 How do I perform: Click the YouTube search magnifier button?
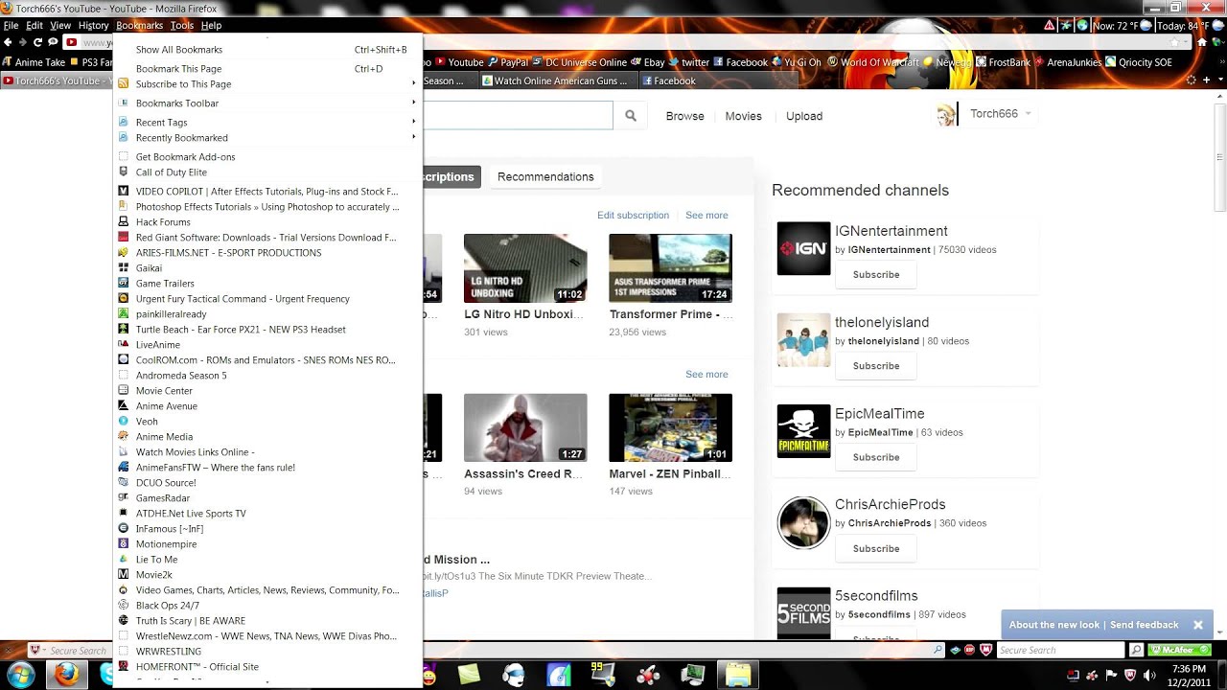pos(630,116)
